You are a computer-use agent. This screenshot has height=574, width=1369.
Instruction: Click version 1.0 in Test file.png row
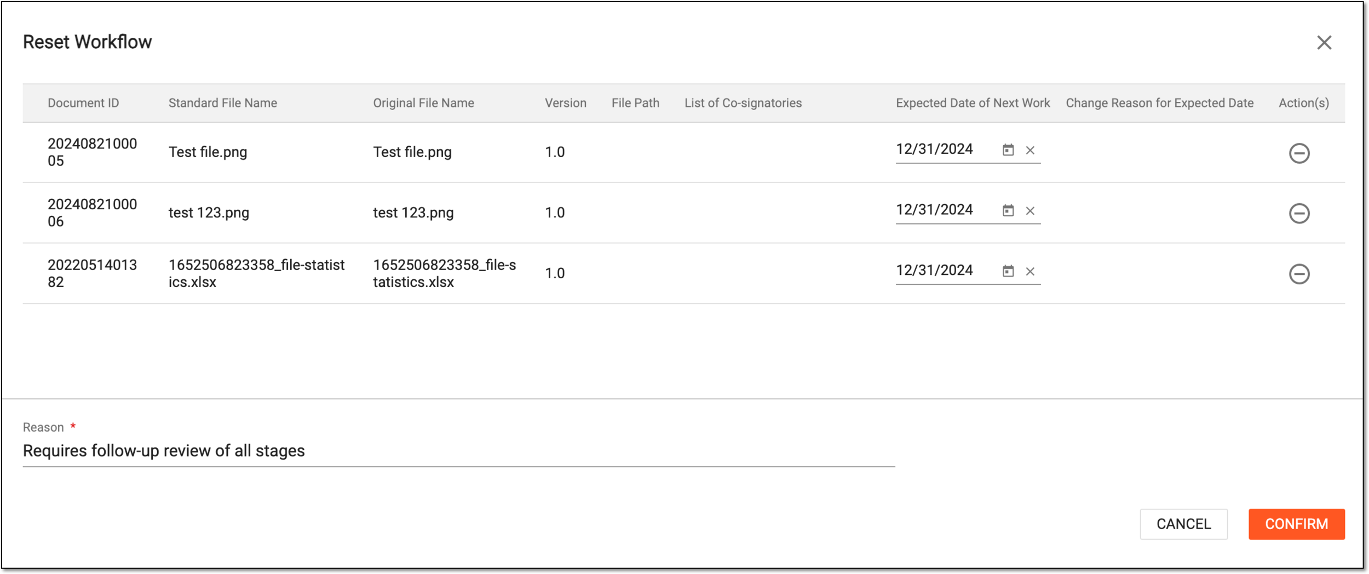point(554,152)
